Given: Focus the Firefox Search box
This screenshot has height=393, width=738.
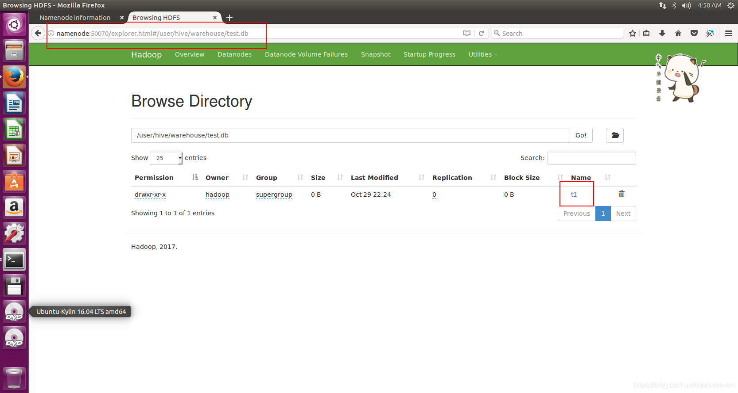Looking at the screenshot, I should point(557,33).
